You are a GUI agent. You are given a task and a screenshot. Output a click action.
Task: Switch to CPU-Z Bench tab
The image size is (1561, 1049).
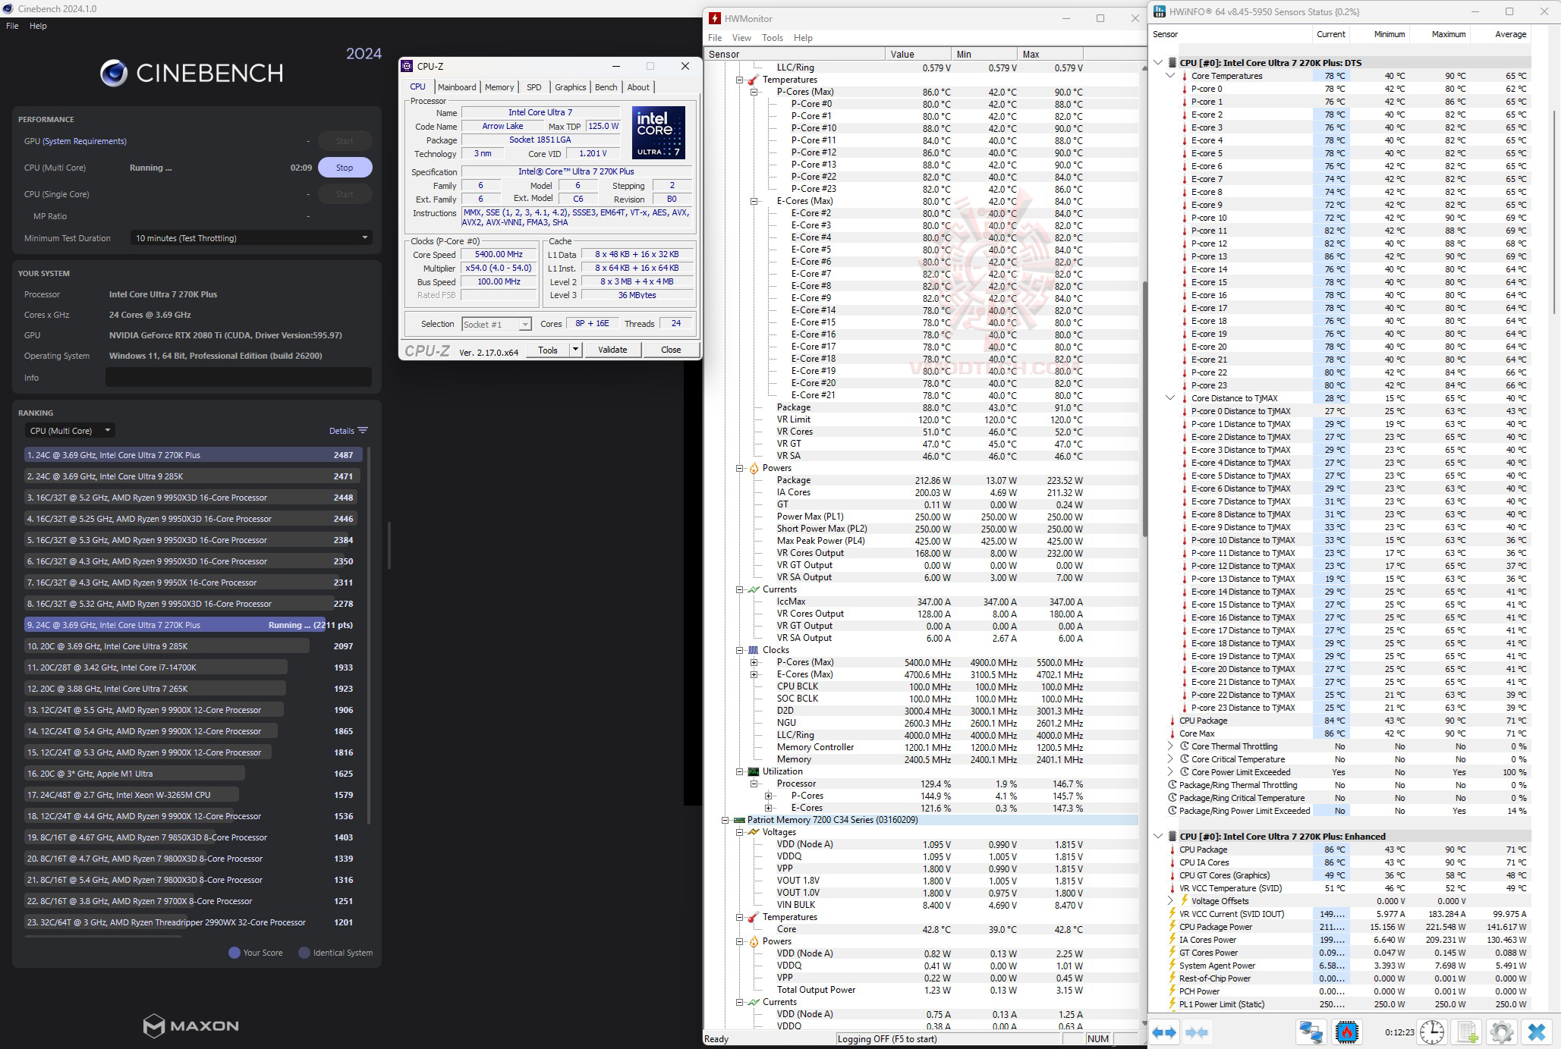pos(606,87)
